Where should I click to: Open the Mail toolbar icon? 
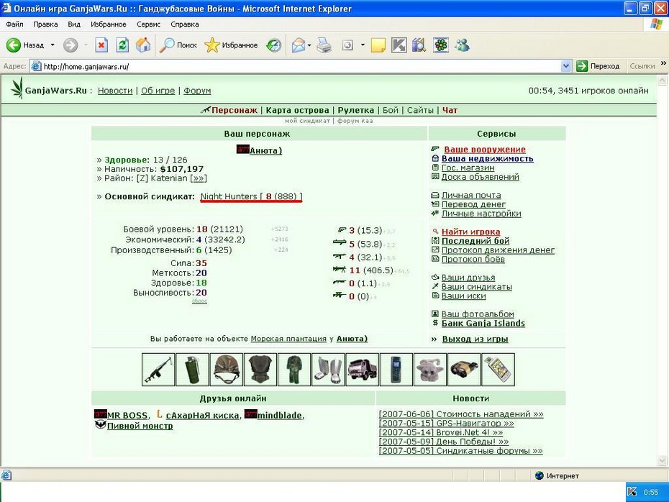299,45
